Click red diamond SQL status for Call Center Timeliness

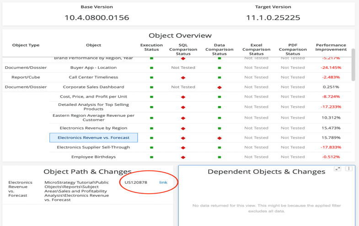pyautogui.click(x=183, y=78)
